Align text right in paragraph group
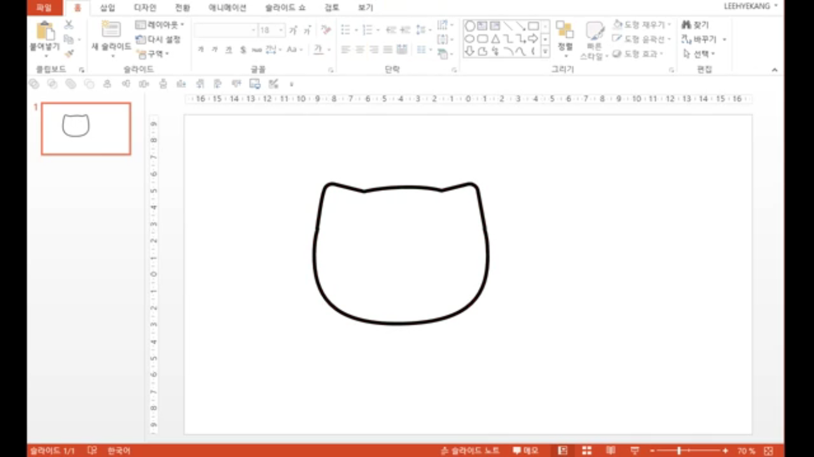 click(374, 50)
